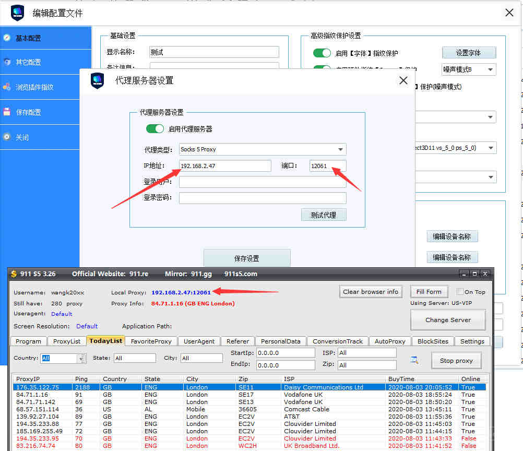The height and width of the screenshot is (451, 523).
Task: Select proxy row 68.57.151.114
Action: [249, 409]
